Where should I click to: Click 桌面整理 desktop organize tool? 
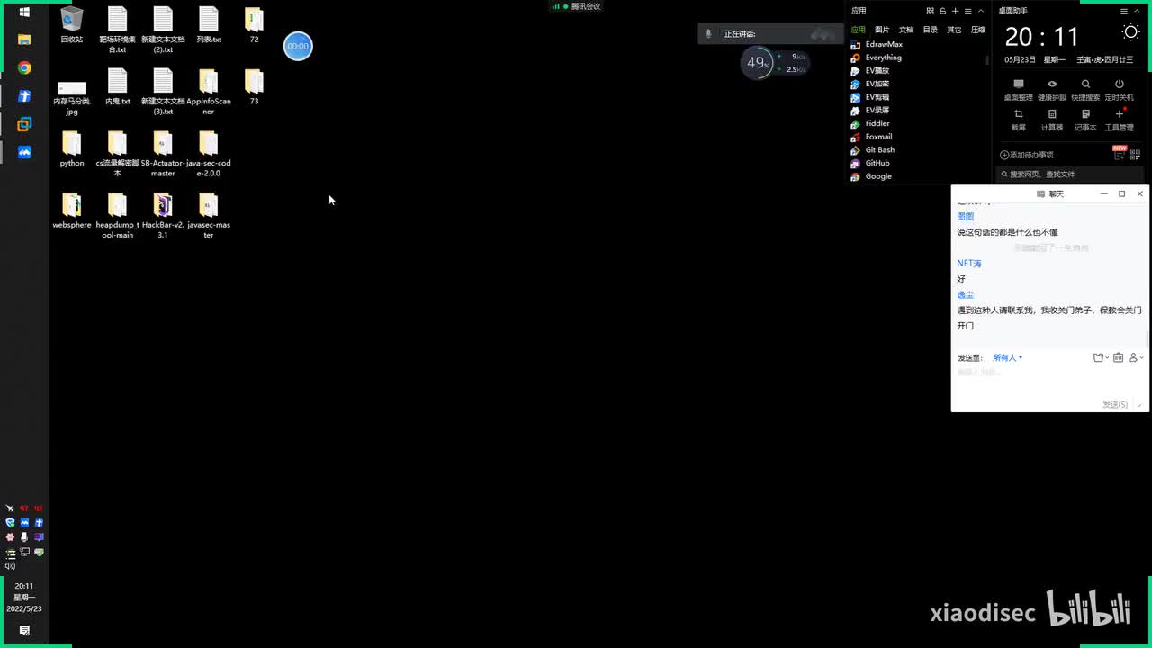pyautogui.click(x=1018, y=90)
